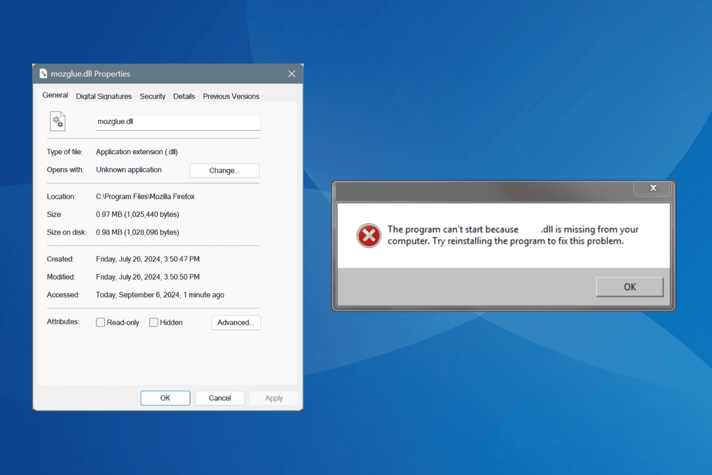Confirm Properties with the OK button
Screen dimensions: 712x475
[165, 398]
